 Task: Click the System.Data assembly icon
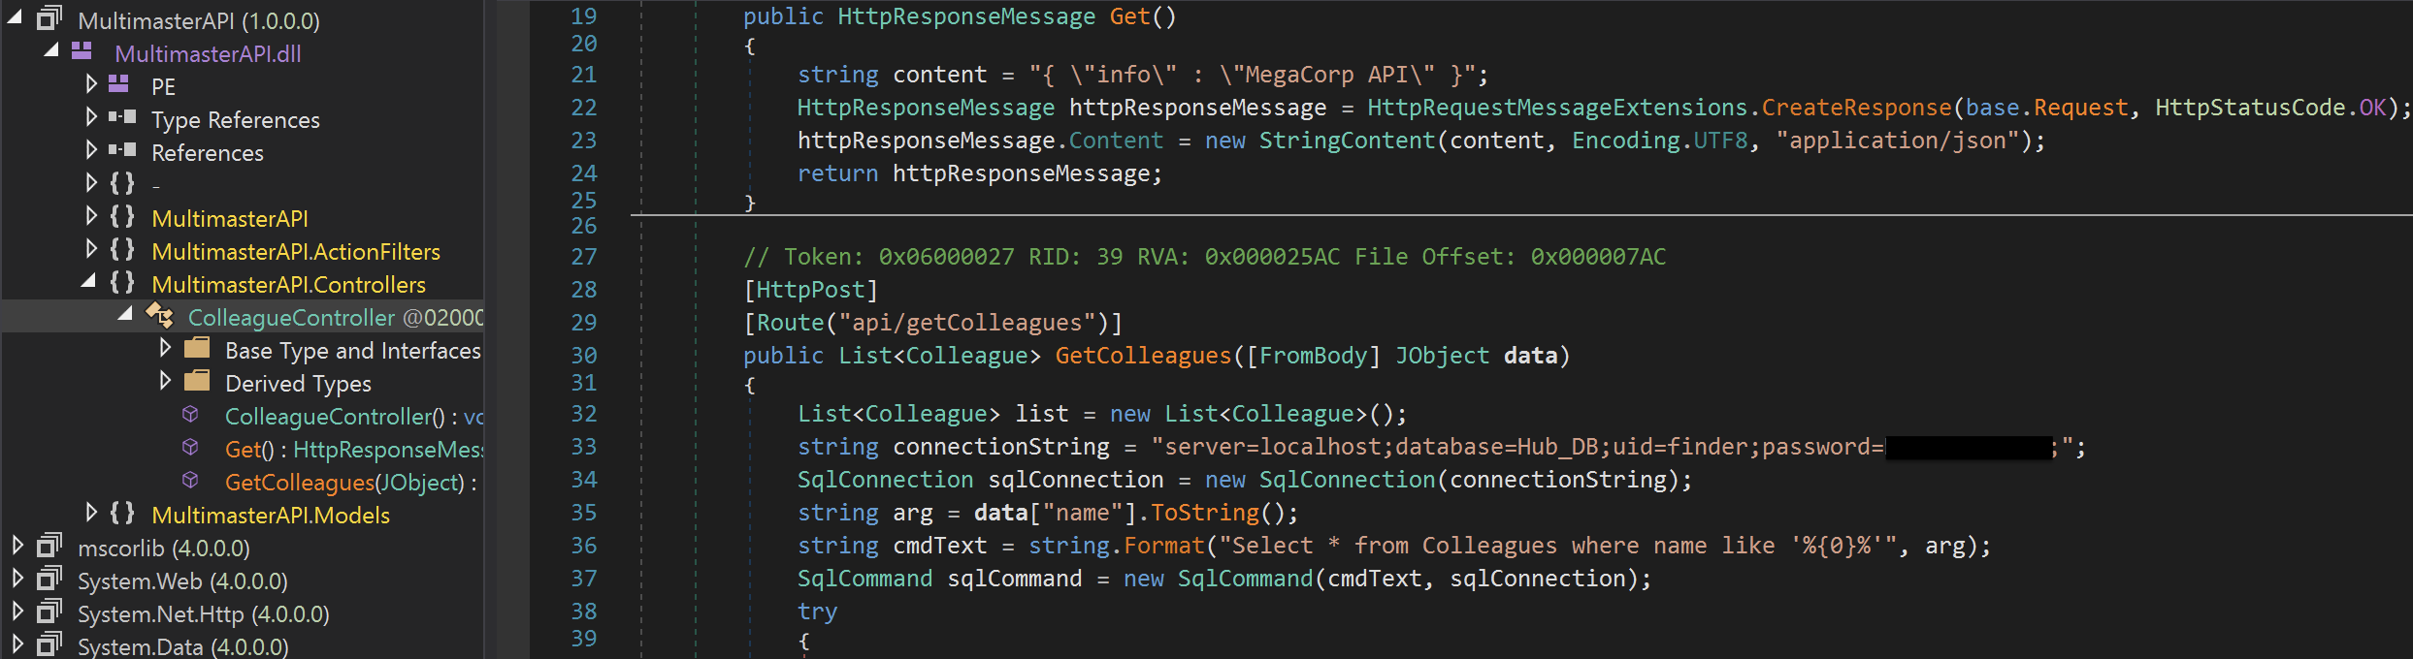49,644
